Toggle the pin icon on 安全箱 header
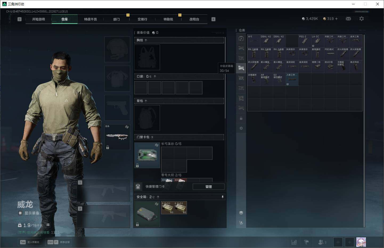 point(223,197)
